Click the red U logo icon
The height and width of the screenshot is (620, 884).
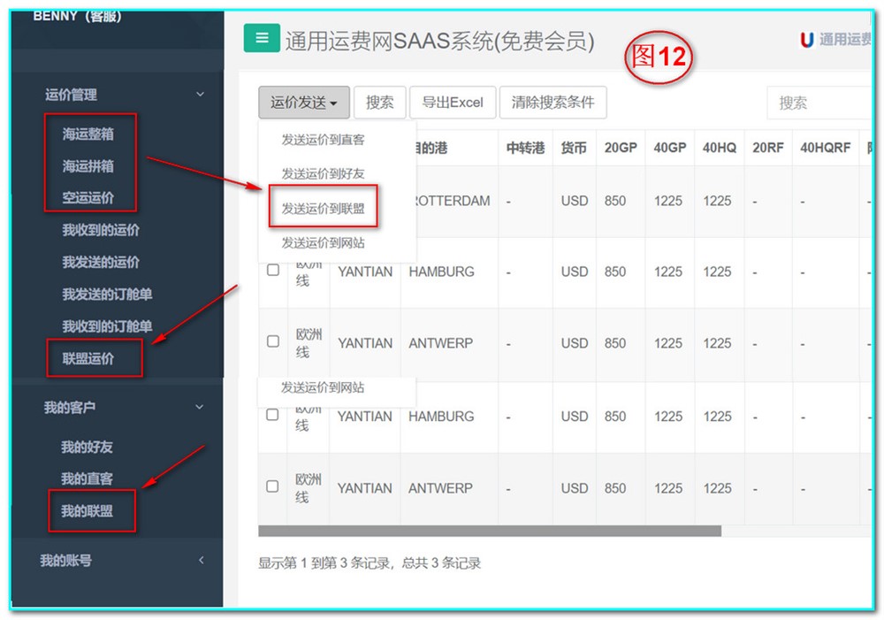pos(806,40)
